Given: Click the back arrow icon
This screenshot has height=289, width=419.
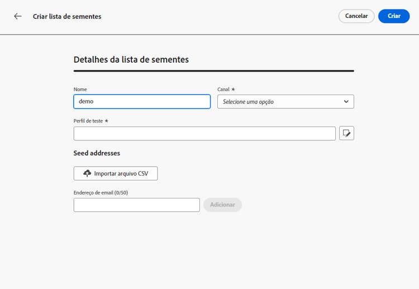Looking at the screenshot, I should click(x=18, y=16).
